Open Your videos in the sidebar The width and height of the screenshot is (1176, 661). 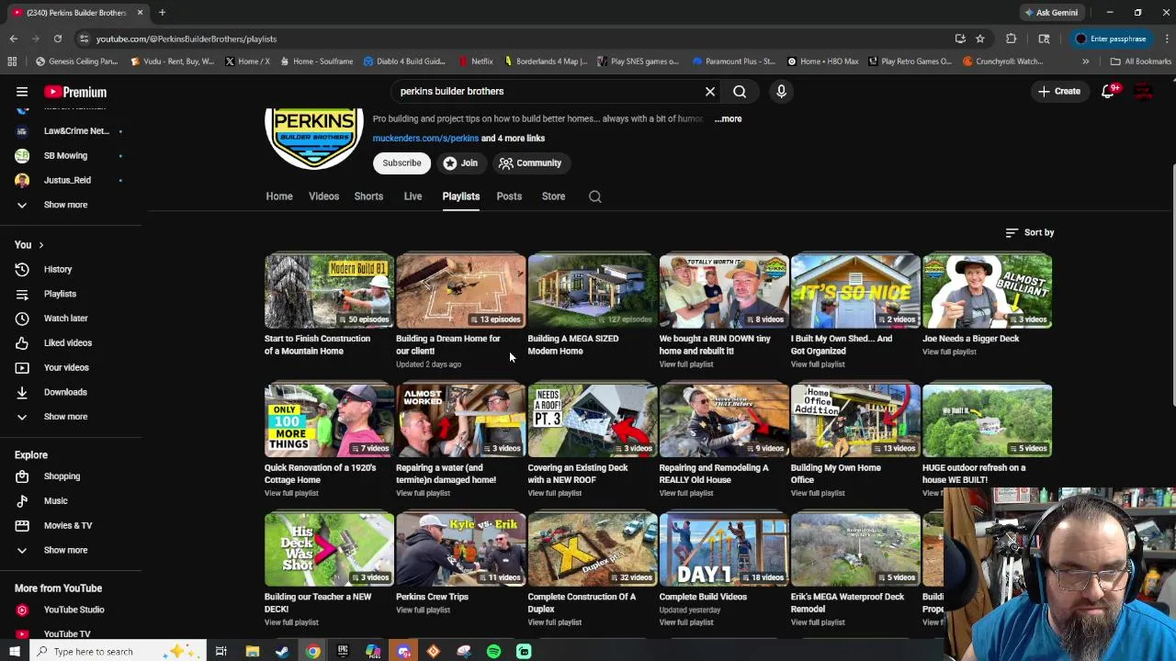point(66,367)
